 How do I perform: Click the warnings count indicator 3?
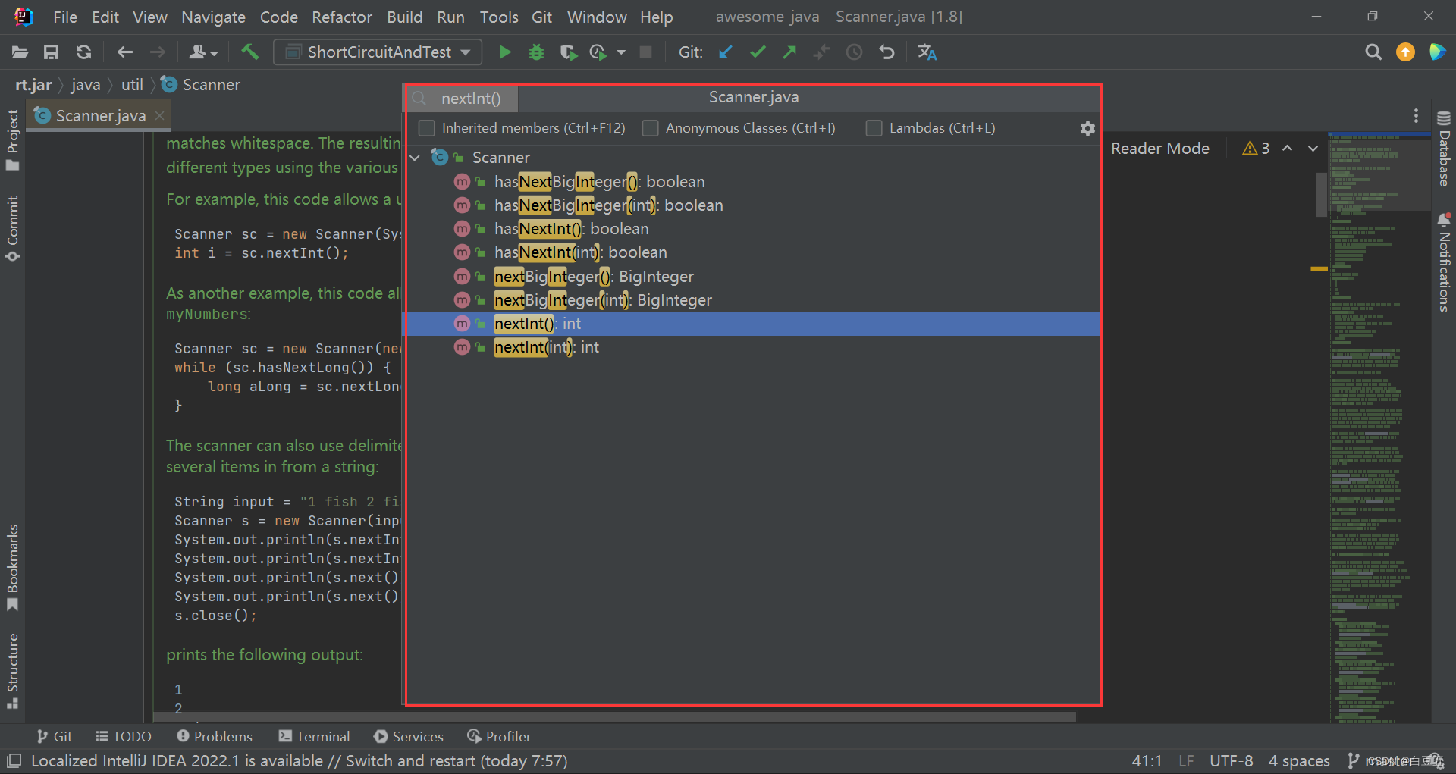tap(1256, 149)
